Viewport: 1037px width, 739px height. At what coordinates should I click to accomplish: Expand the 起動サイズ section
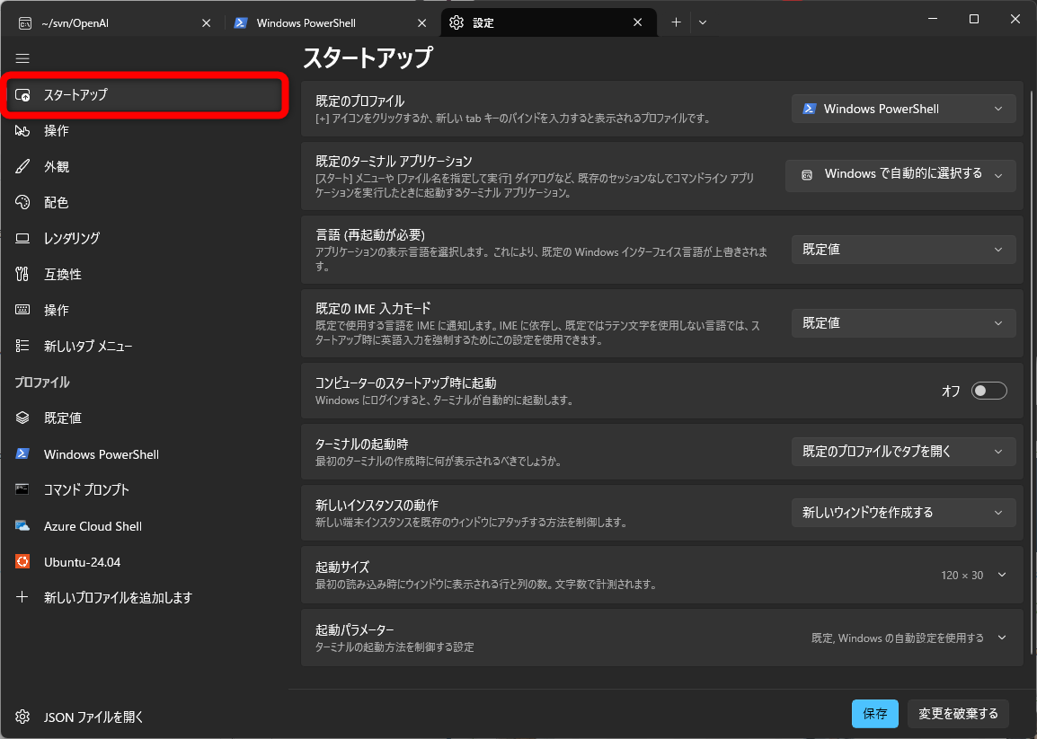[1000, 575]
